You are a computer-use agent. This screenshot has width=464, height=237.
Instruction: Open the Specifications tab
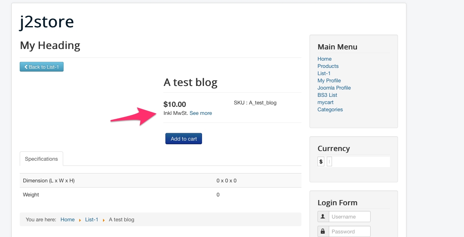[41, 159]
